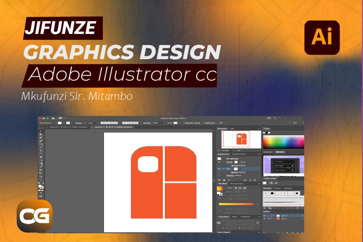Select the Selection tool arrow

41,131
